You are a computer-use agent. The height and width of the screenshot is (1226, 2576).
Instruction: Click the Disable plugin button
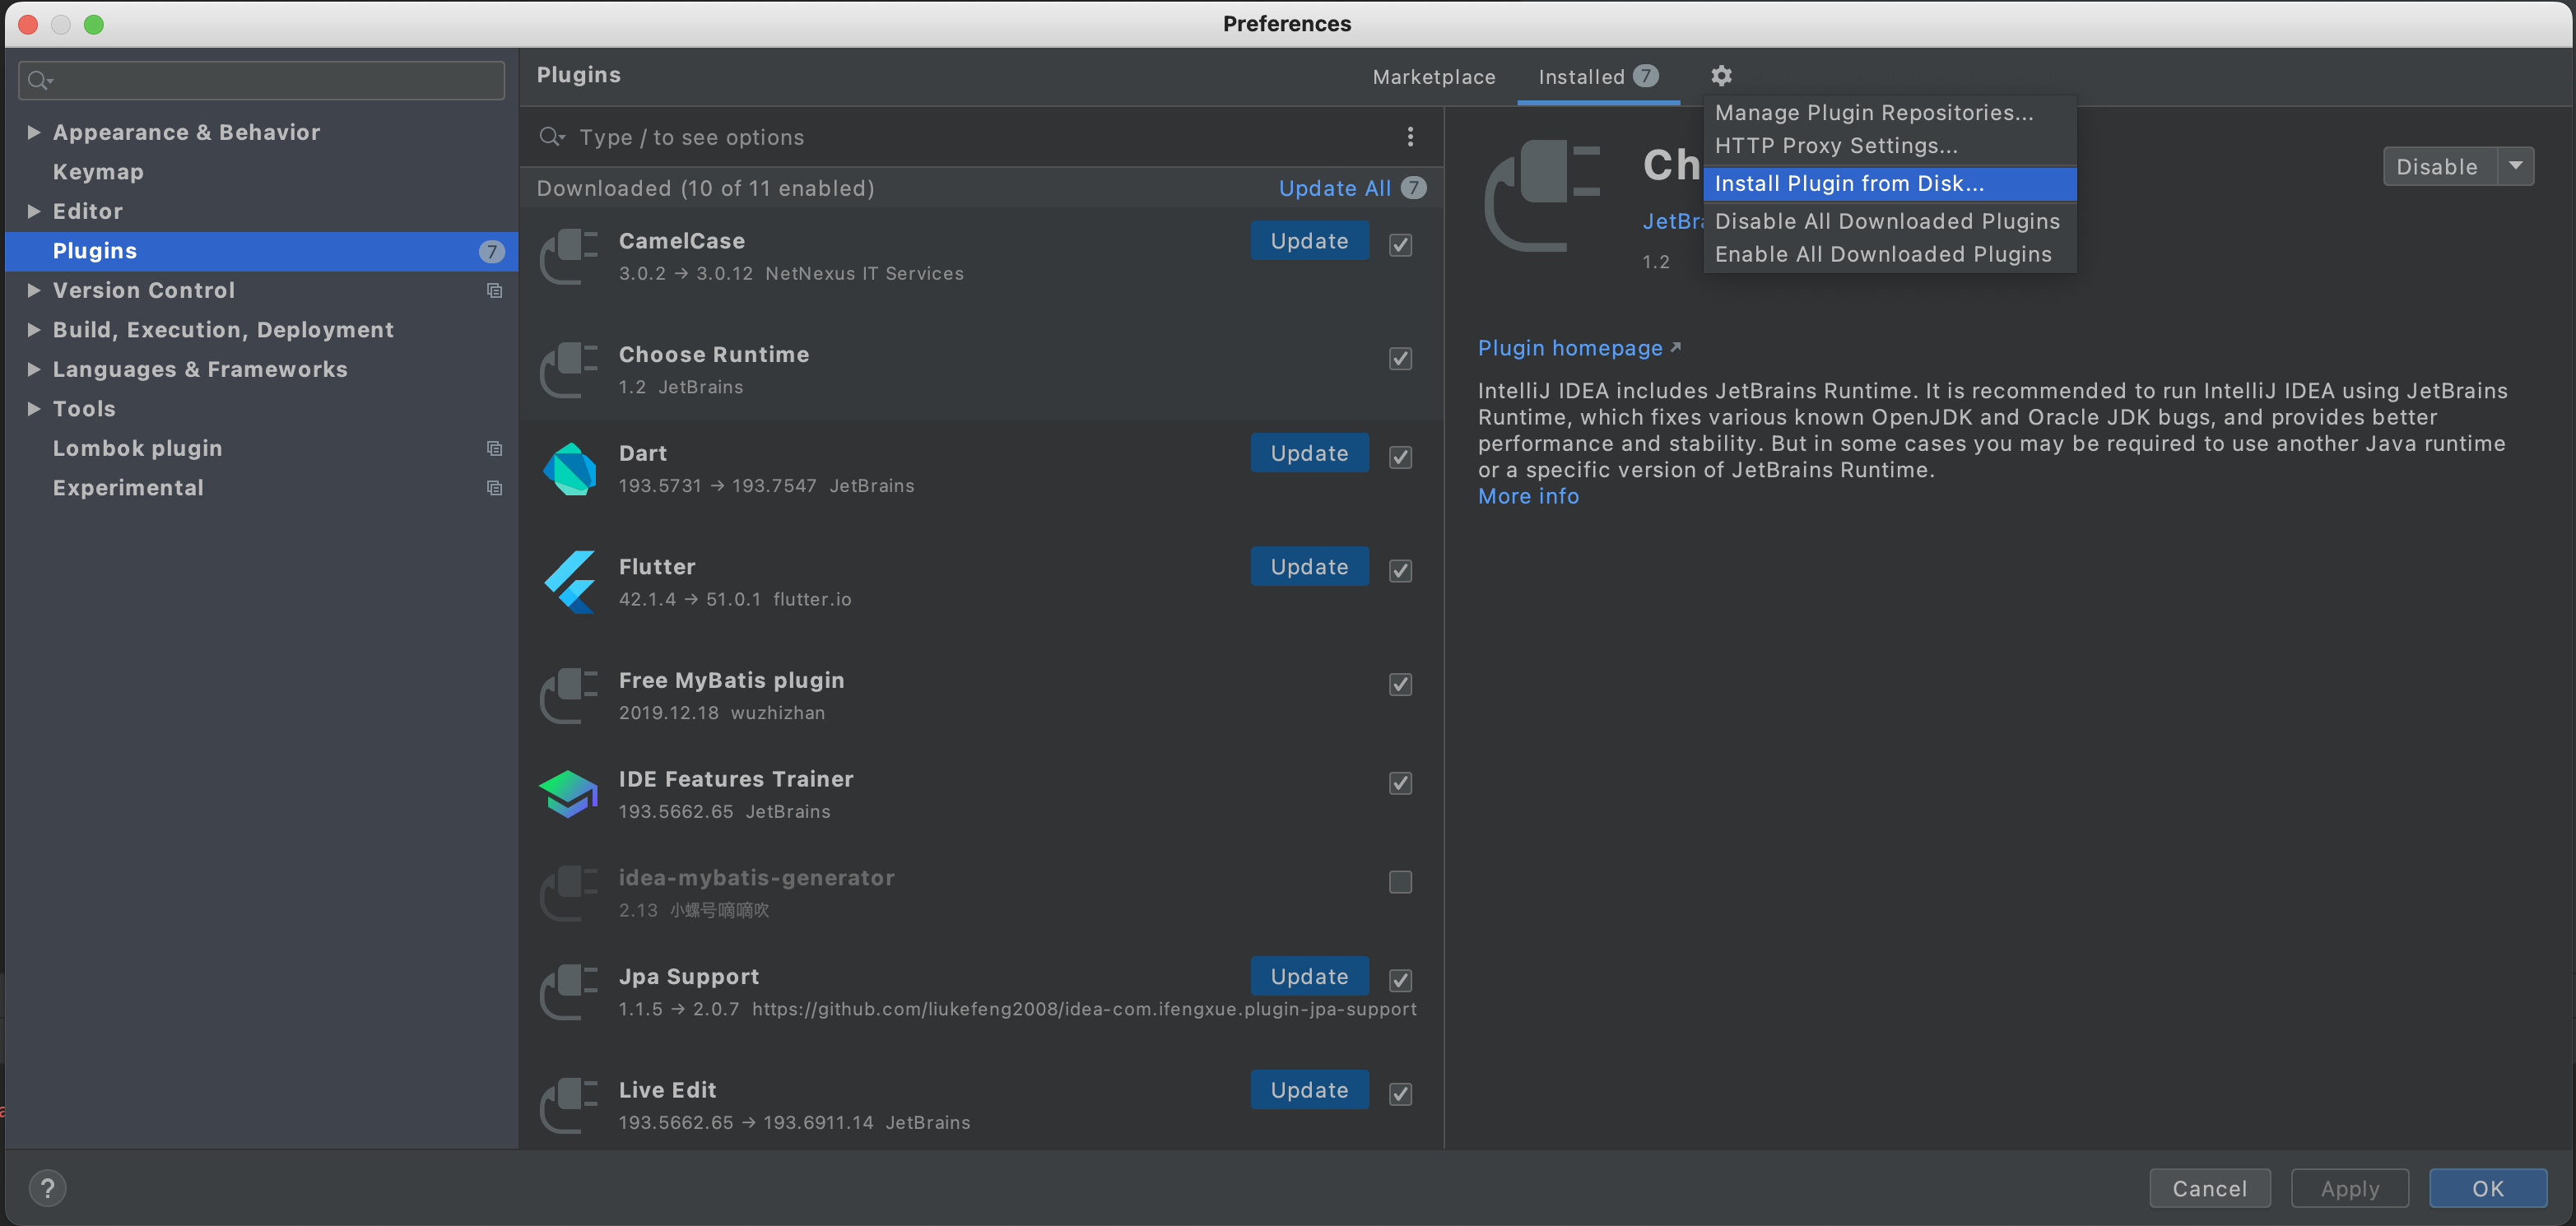pos(2440,166)
